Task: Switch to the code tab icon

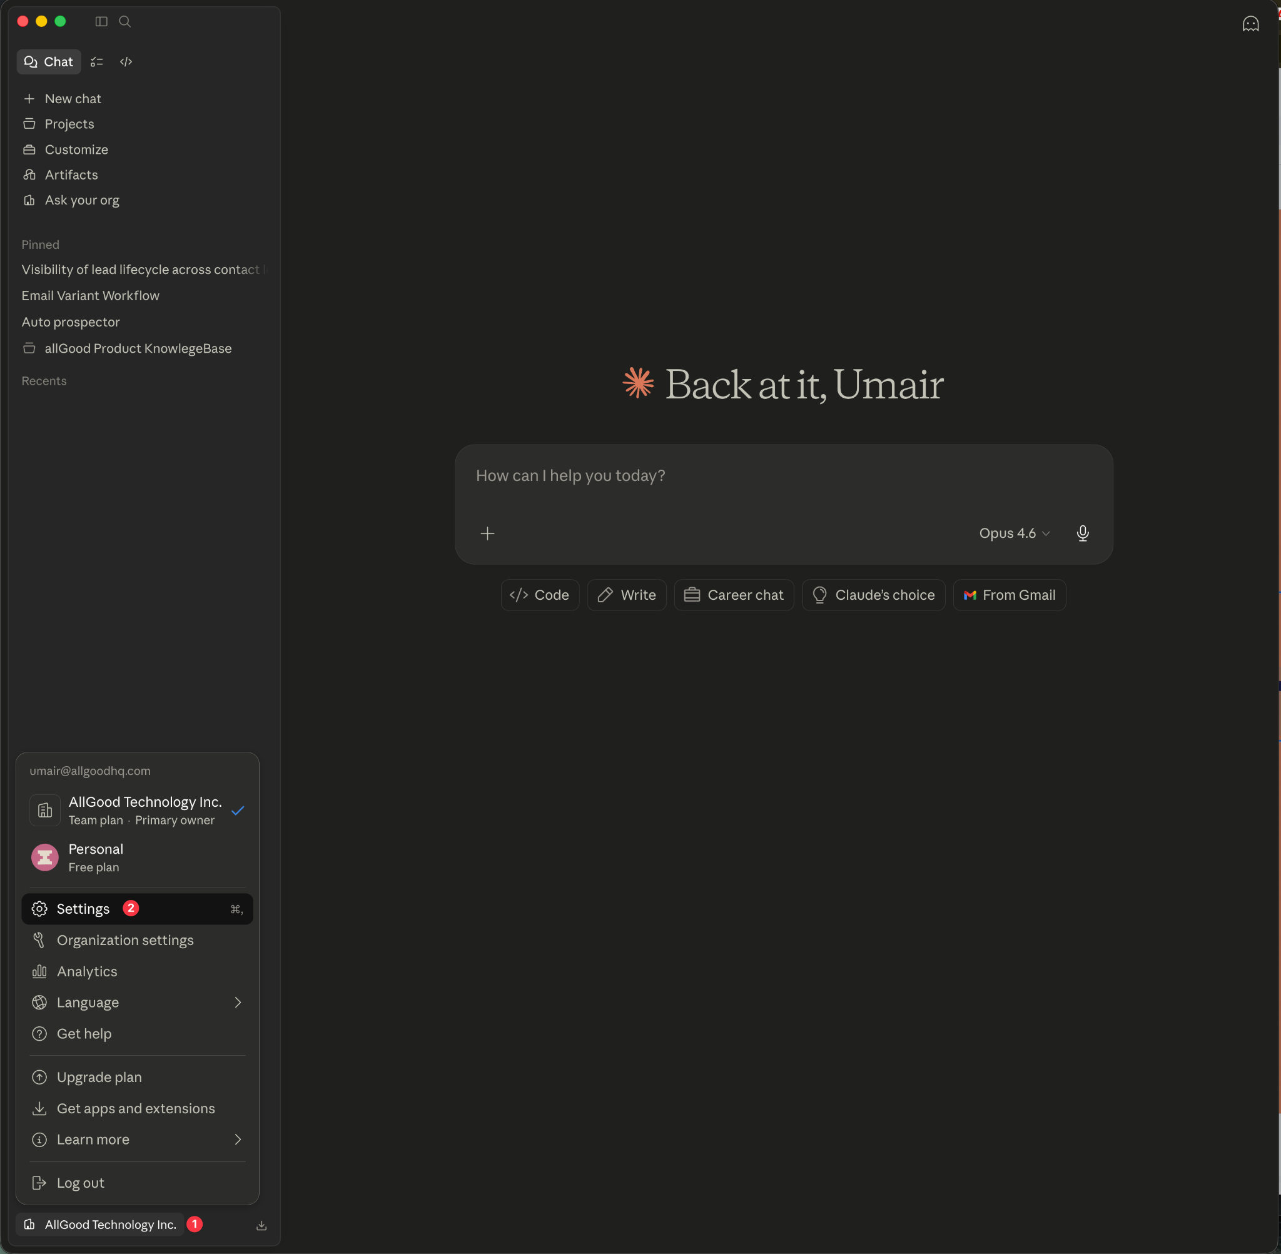Action: [x=126, y=62]
